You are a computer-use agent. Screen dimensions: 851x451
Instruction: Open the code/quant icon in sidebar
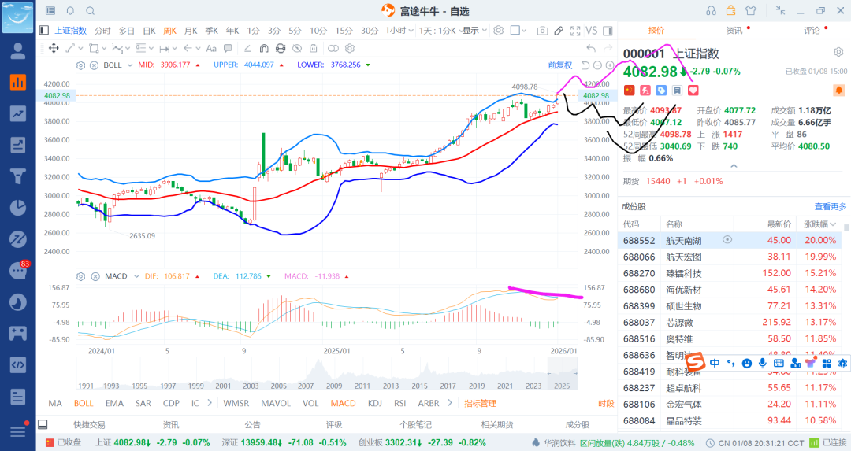(x=18, y=364)
